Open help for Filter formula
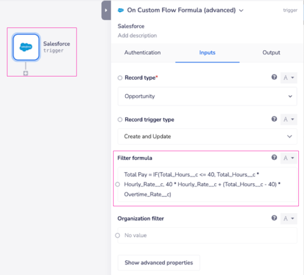The image size is (304, 275). [274, 158]
